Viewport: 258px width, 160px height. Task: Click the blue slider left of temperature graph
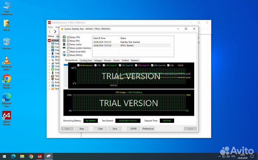pos(66,65)
